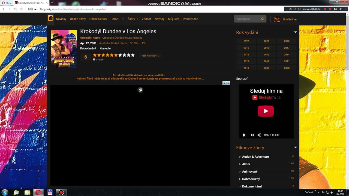Click Bandicam find-window search icon

pyautogui.click(x=295, y=9)
